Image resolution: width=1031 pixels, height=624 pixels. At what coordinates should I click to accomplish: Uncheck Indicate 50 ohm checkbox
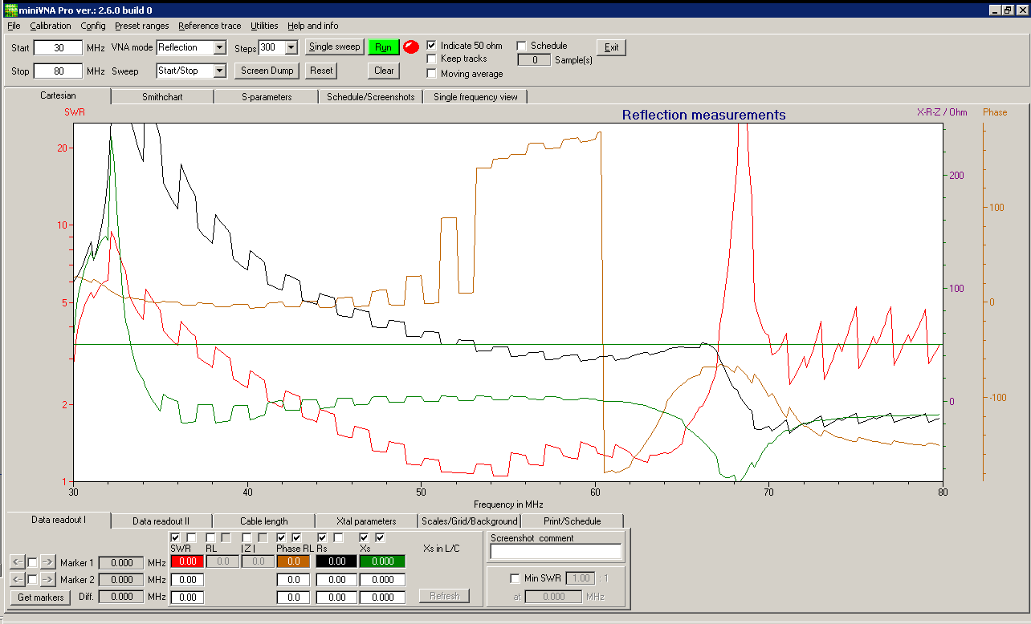pyautogui.click(x=432, y=46)
